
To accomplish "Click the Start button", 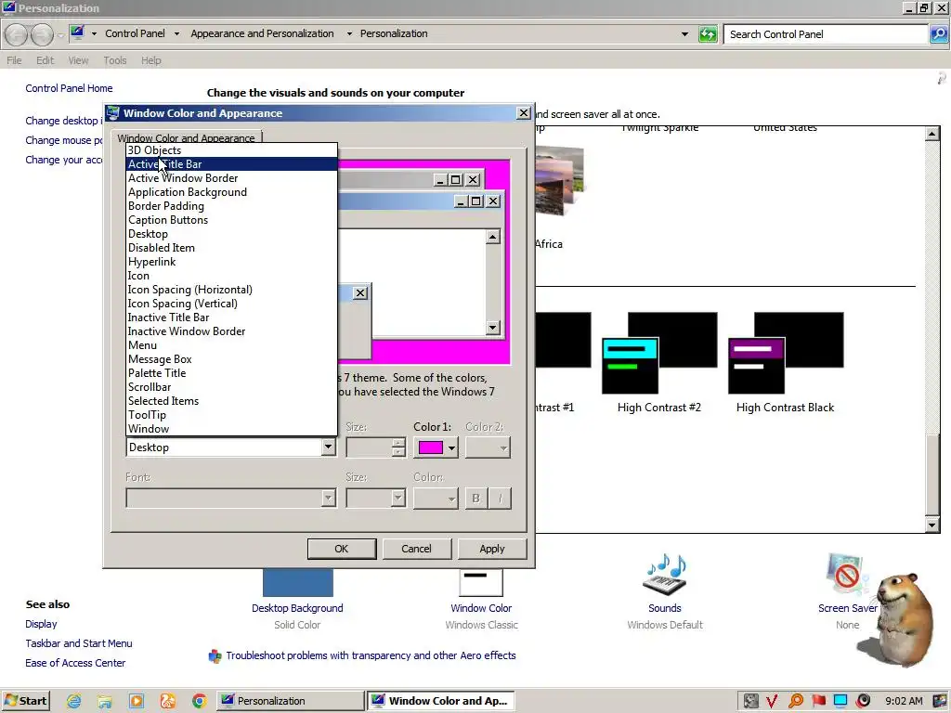I will (x=25, y=701).
